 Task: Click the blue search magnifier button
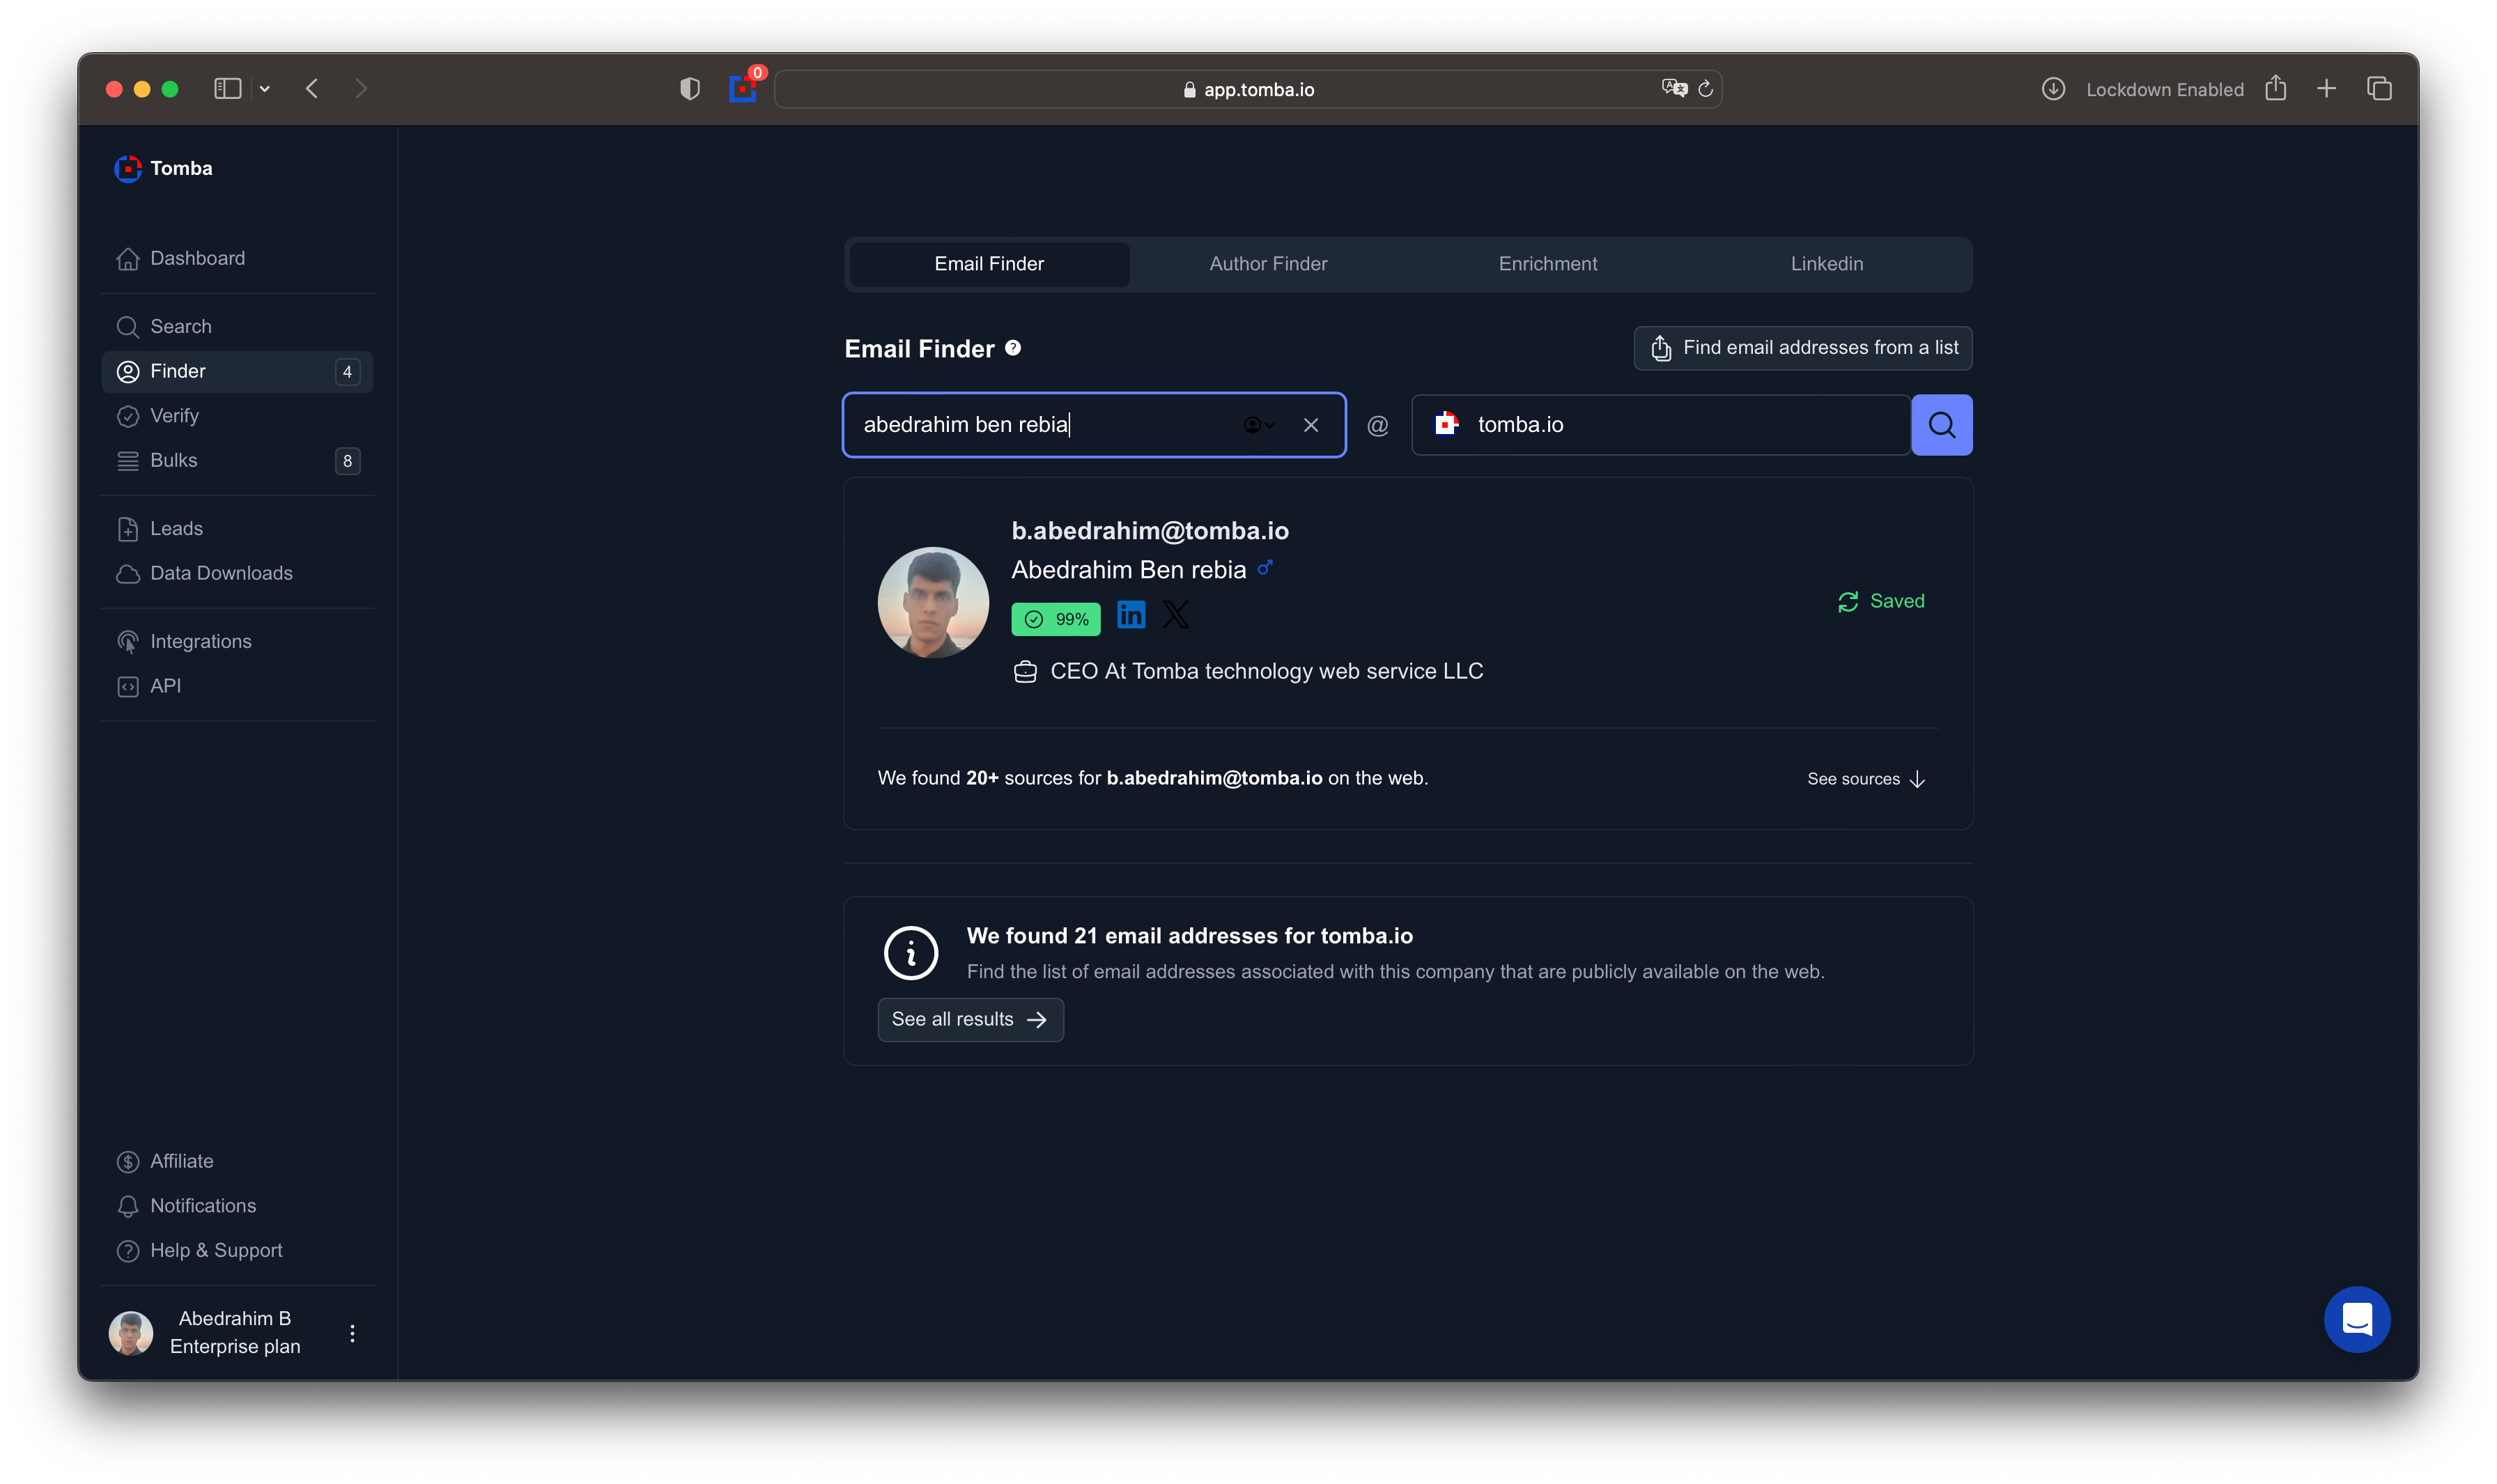tap(1941, 425)
